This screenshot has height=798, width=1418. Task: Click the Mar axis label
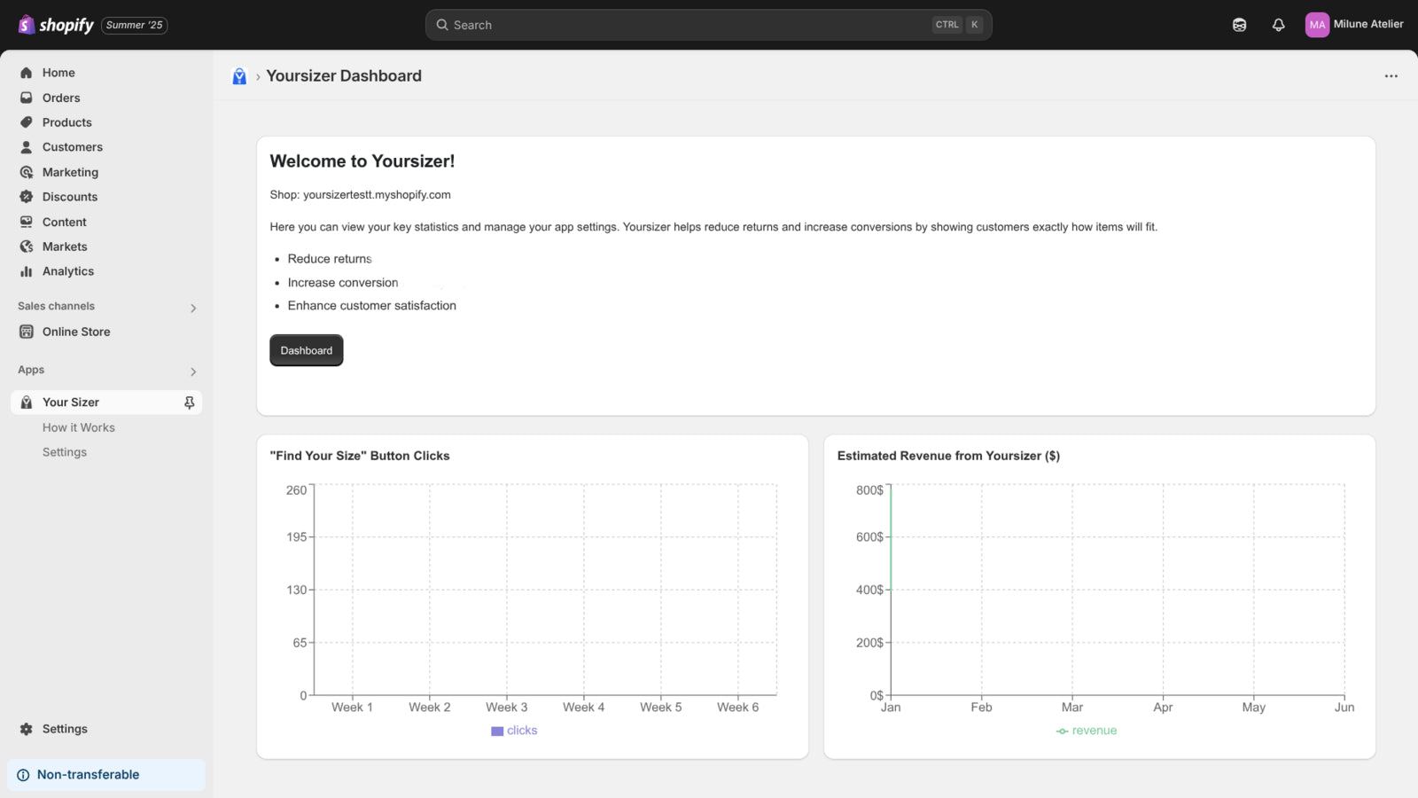[x=1072, y=708]
